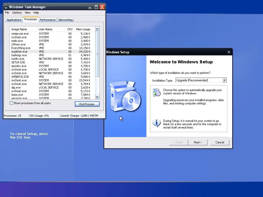The height and width of the screenshot is (197, 263).
Task: Switch to the Applications tab
Action: 14,20
